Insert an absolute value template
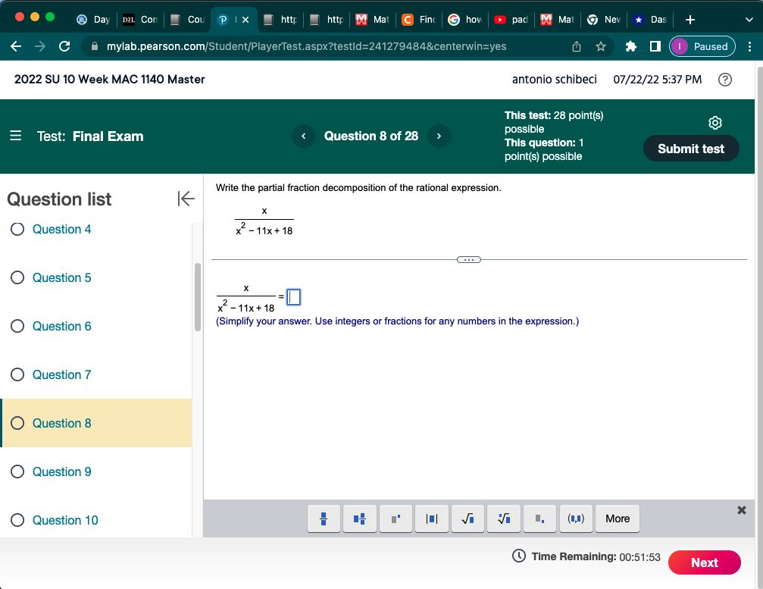 pos(431,519)
